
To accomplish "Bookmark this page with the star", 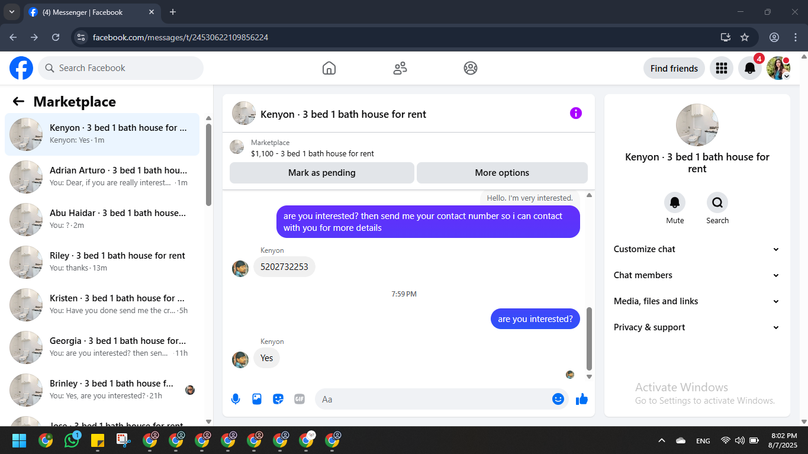I will click(x=745, y=37).
